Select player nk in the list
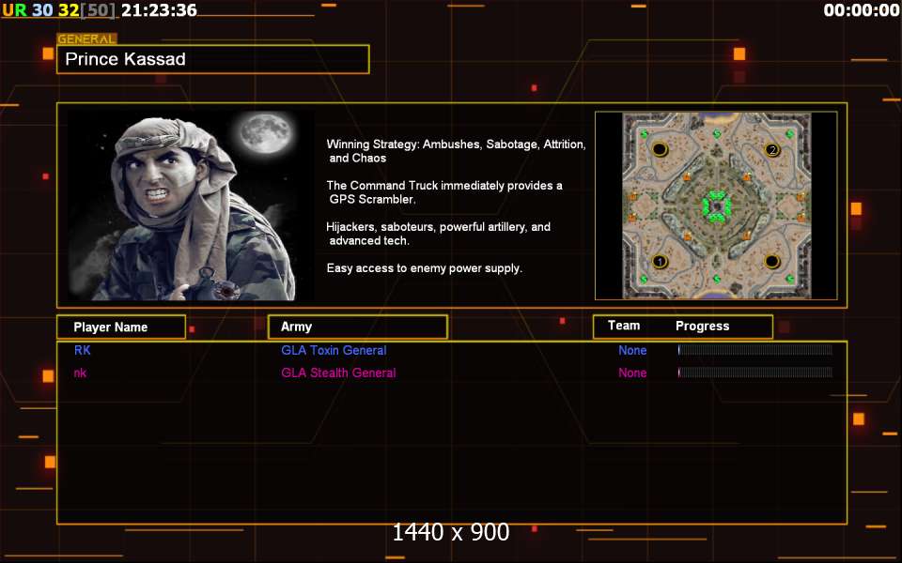This screenshot has width=902, height=563. (x=80, y=373)
